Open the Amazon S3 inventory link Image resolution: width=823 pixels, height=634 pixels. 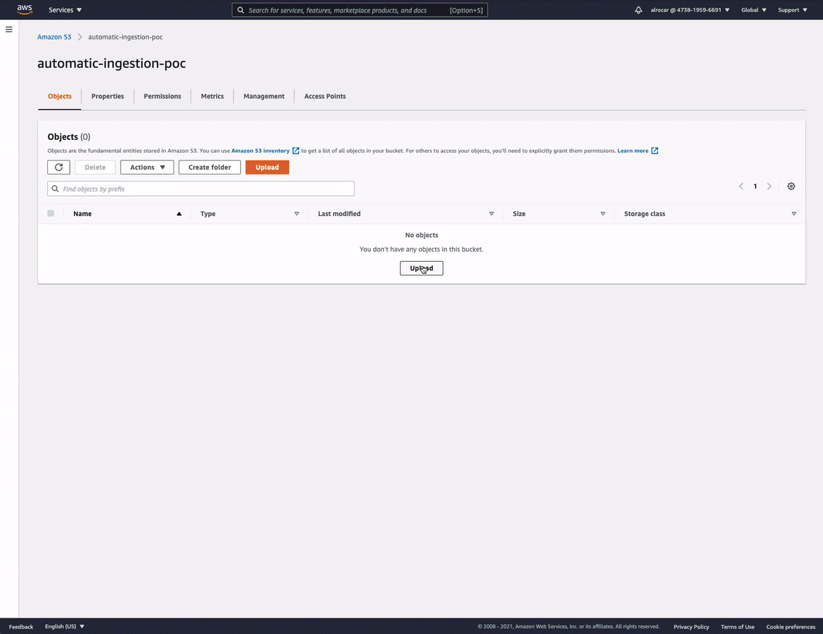pyautogui.click(x=261, y=151)
